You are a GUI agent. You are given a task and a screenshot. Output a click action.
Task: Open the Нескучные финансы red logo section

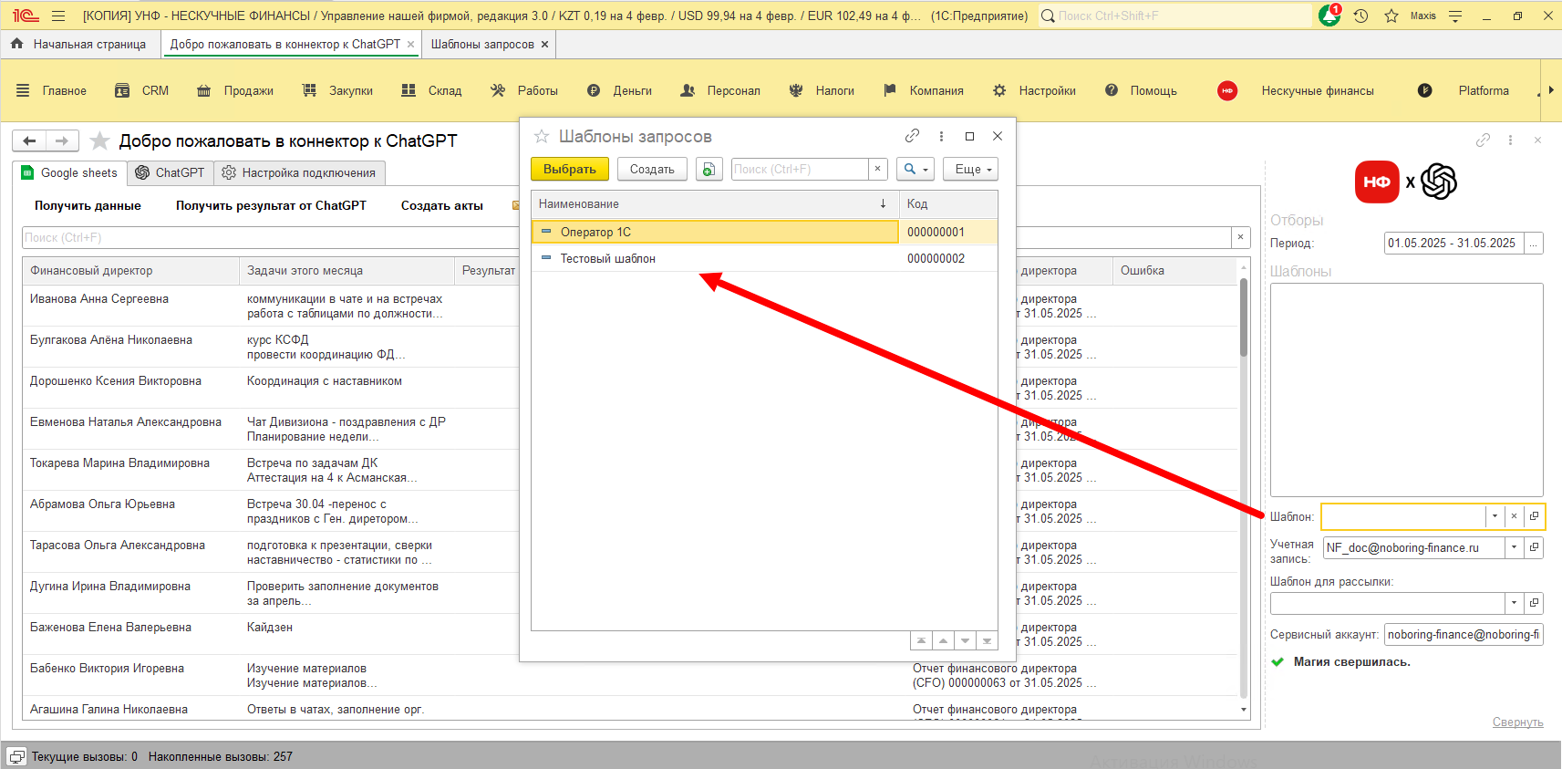click(x=1227, y=90)
